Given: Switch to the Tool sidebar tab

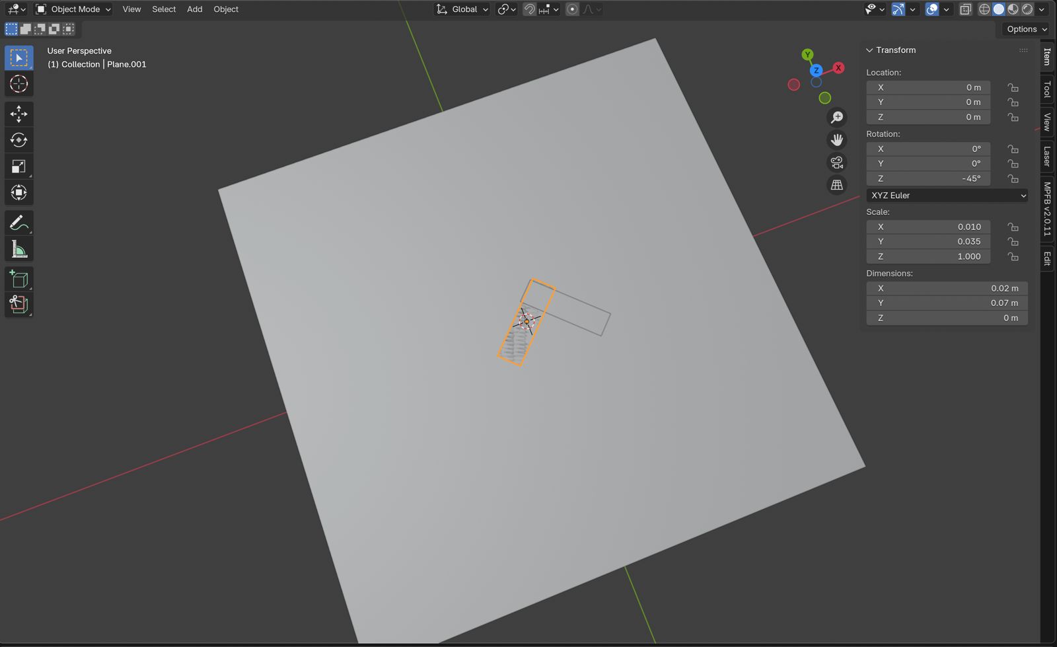Looking at the screenshot, I should pyautogui.click(x=1047, y=89).
